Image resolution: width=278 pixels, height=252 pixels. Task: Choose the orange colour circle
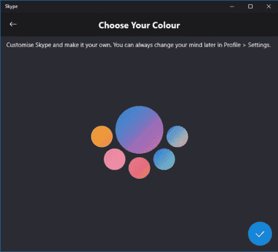point(102,137)
